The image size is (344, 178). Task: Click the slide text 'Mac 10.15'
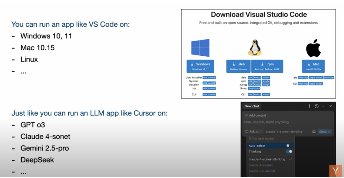pos(37,48)
